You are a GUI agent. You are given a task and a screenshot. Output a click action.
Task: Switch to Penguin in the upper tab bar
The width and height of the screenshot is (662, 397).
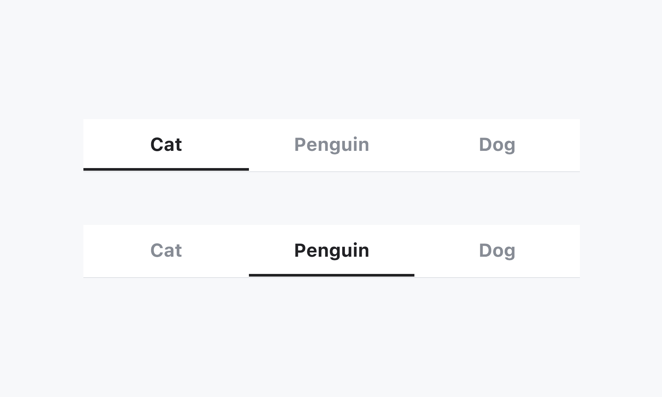coord(331,145)
